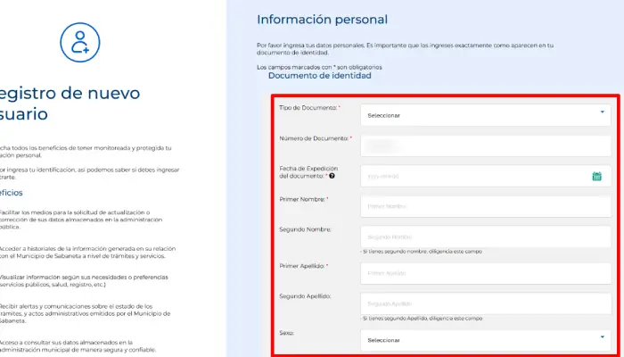The image size is (624, 357).
Task: Click the Segundo Apellido input field
Action: (x=486, y=303)
